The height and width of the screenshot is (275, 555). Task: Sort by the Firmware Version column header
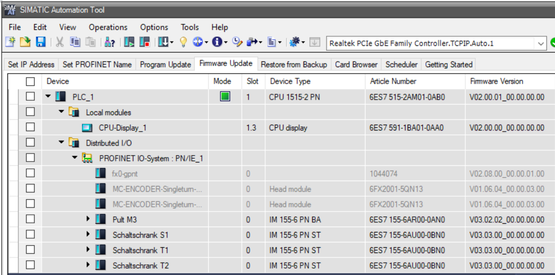(496, 82)
